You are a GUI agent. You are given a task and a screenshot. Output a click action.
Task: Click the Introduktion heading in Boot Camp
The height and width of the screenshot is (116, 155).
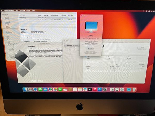pos(31,46)
